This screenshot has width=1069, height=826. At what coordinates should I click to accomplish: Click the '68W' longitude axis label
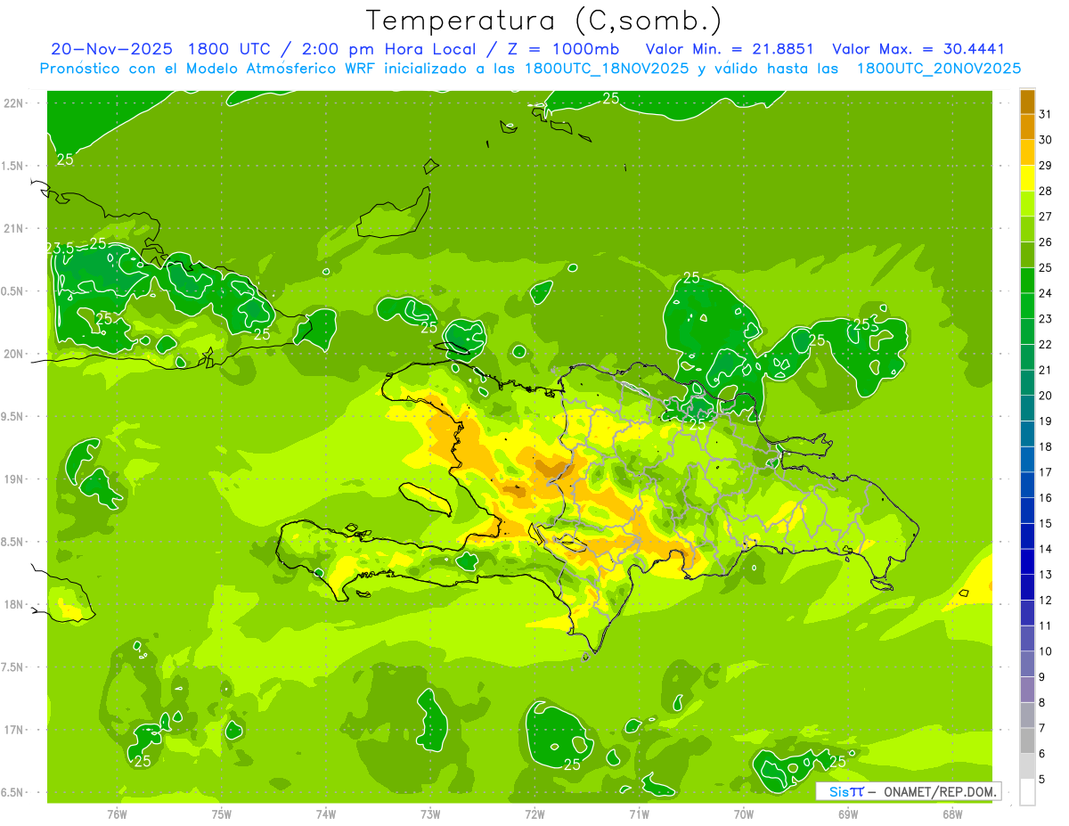pos(952,814)
